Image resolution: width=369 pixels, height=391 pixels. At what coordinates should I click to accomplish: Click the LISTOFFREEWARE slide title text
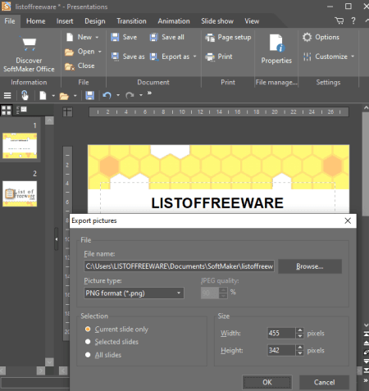click(x=217, y=203)
